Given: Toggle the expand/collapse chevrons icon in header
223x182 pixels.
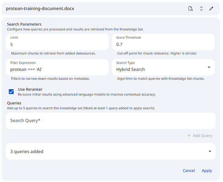Looking at the screenshot, I should [201, 9].
